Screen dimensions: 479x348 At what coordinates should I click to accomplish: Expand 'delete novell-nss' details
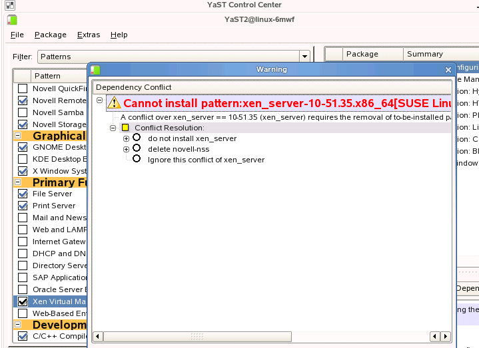(126, 150)
